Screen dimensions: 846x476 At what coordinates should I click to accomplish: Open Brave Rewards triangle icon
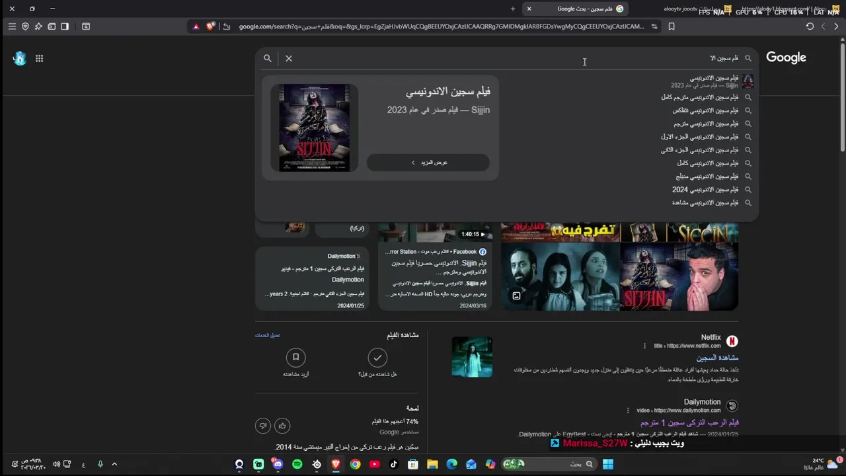(x=196, y=26)
